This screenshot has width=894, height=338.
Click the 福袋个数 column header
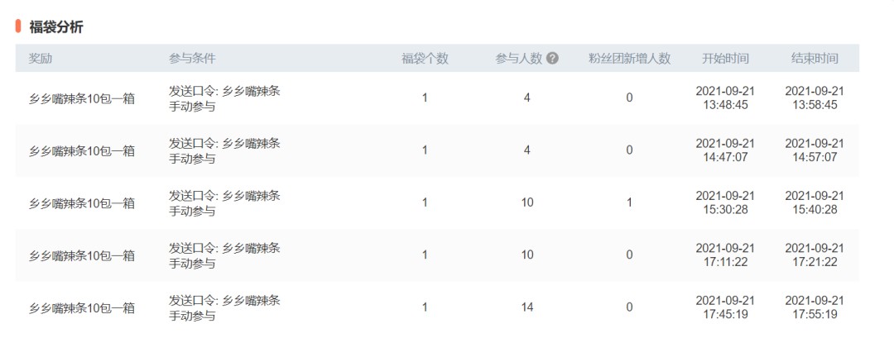[425, 58]
